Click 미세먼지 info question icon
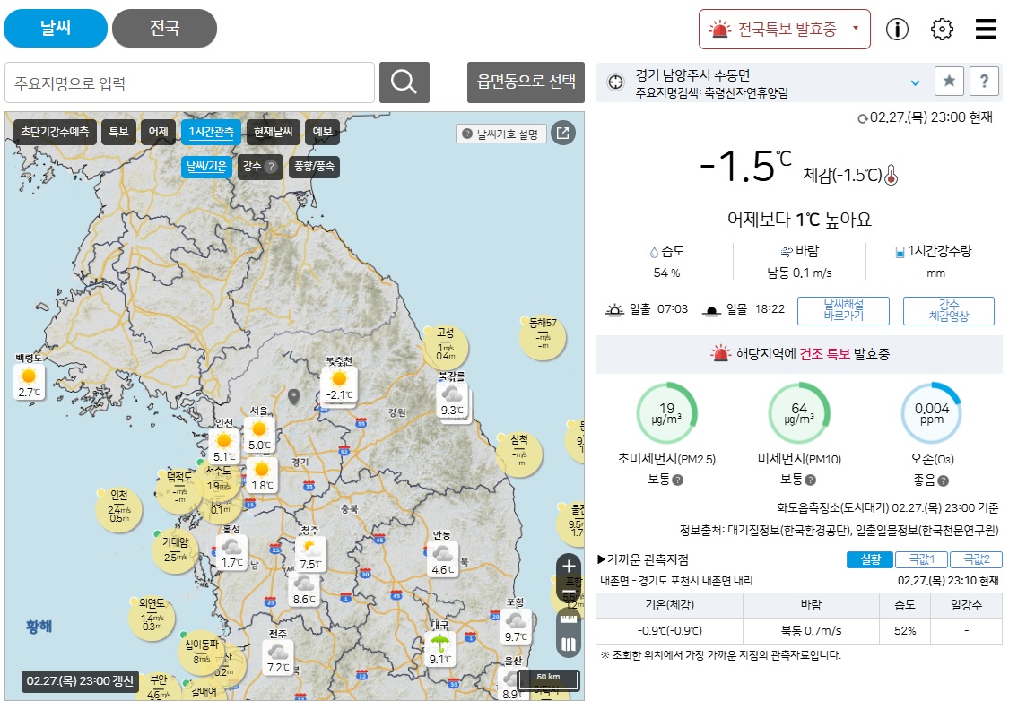Screen dimensions: 1009x701 [811, 480]
